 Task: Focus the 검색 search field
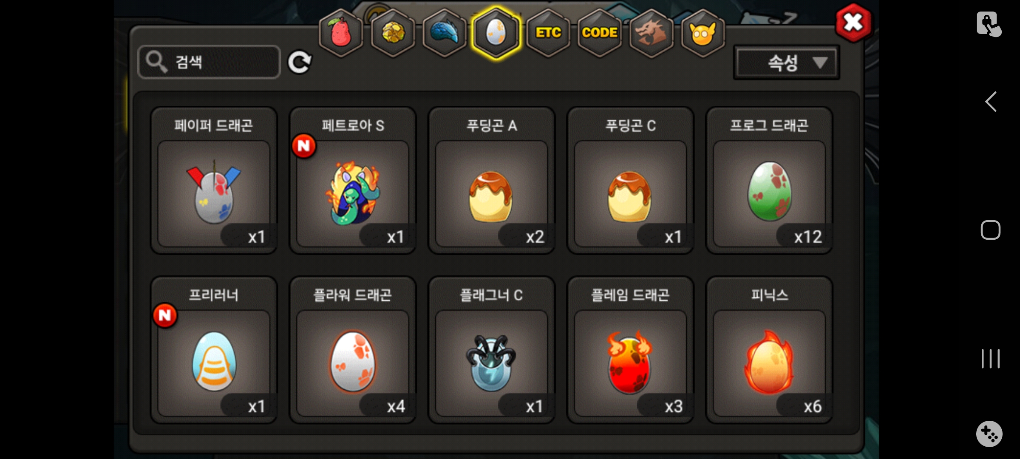coord(209,62)
